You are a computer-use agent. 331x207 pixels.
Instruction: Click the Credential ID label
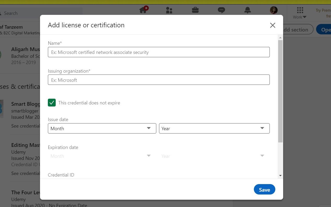[61, 175]
